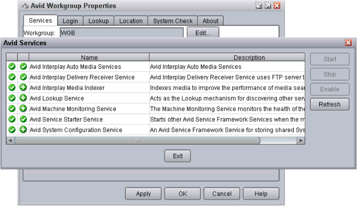Open Help in Workgroup Properties window
Screen dimensions: 357x206
[x=261, y=194]
